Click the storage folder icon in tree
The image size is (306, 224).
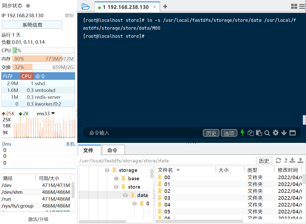point(114,170)
